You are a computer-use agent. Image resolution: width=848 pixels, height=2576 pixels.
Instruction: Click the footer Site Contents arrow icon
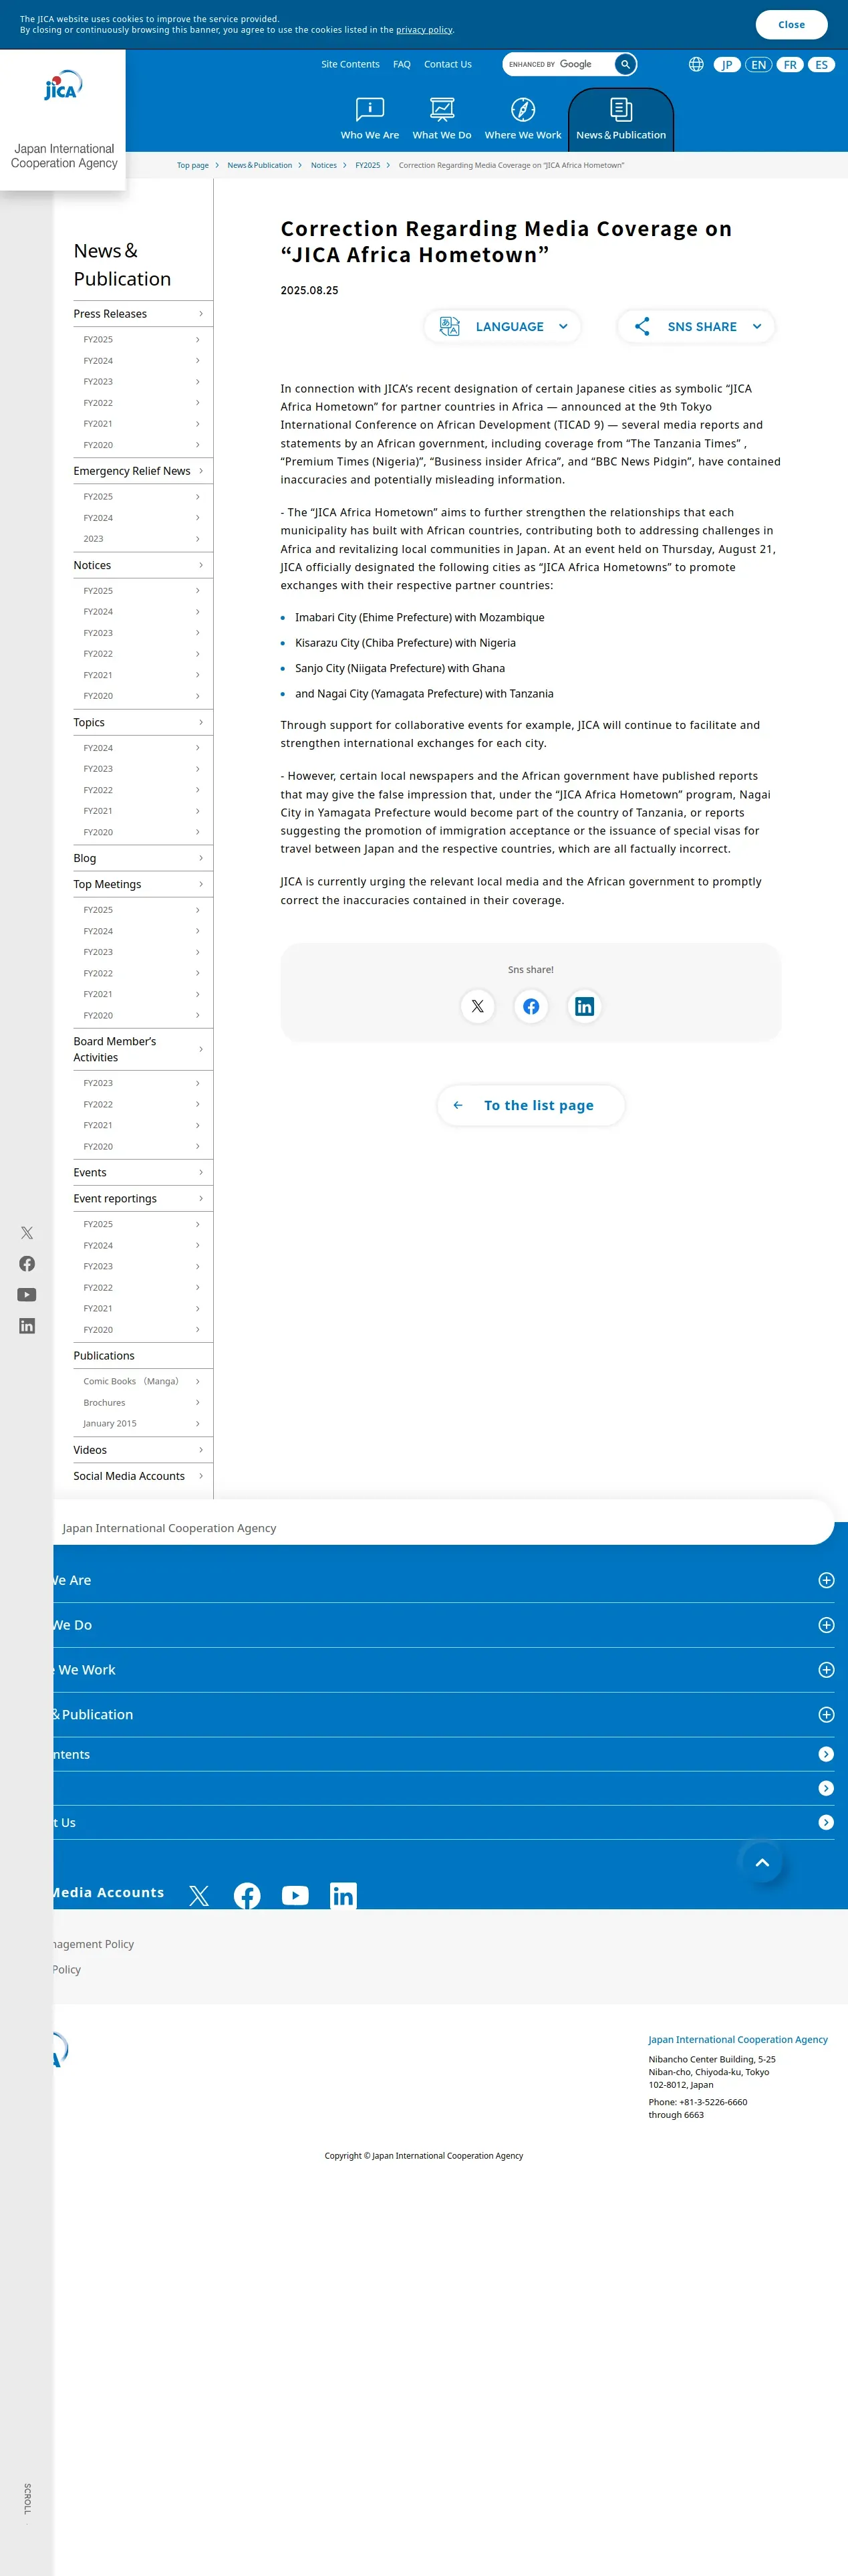826,1754
